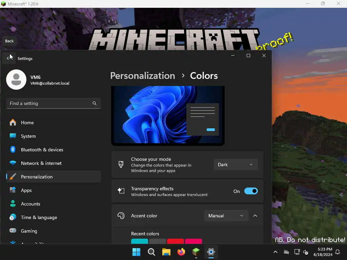Show hidden system tray icons
This screenshot has height=260, width=347.
pyautogui.click(x=275, y=252)
